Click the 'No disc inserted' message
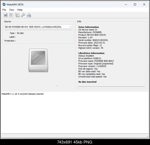This screenshot has height=145, width=150. [87, 82]
